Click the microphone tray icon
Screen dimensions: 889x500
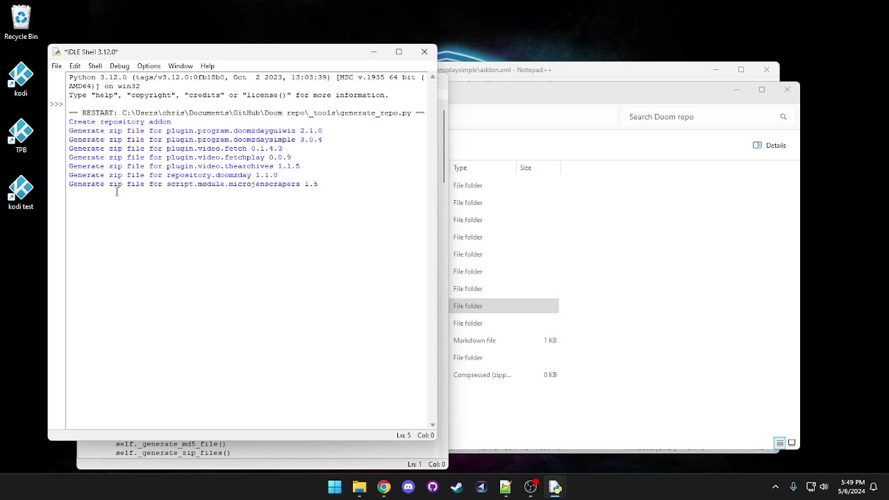[x=793, y=487]
